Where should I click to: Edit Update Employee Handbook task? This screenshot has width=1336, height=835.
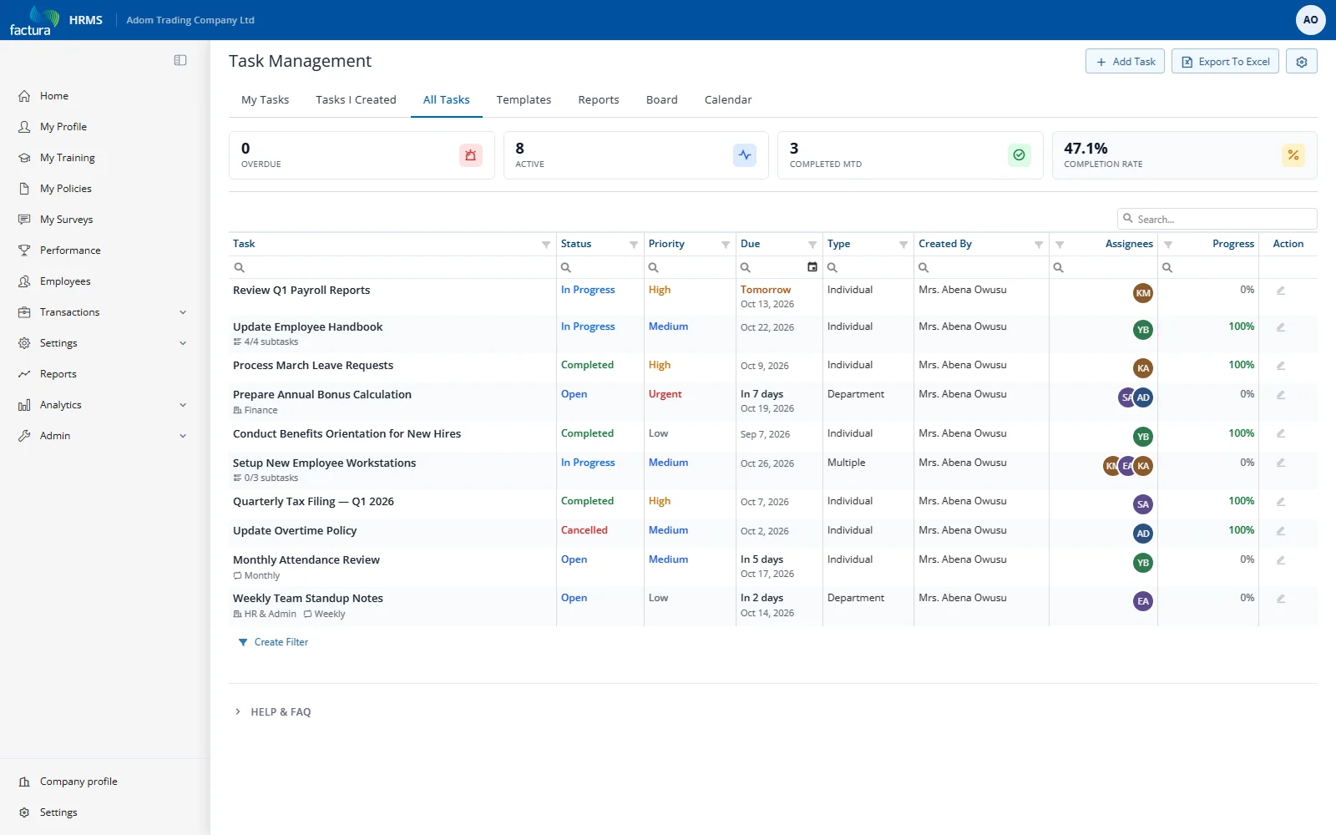(1281, 327)
